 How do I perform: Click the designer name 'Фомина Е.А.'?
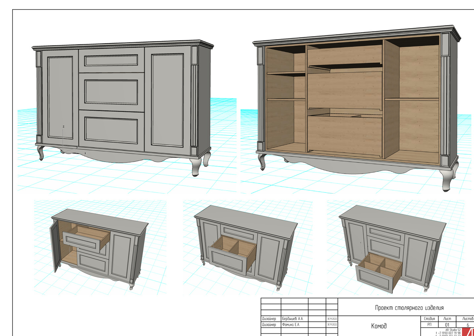(x=290, y=325)
